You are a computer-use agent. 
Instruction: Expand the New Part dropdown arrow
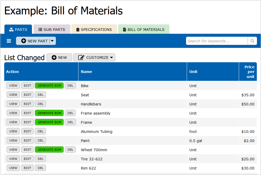[52, 41]
